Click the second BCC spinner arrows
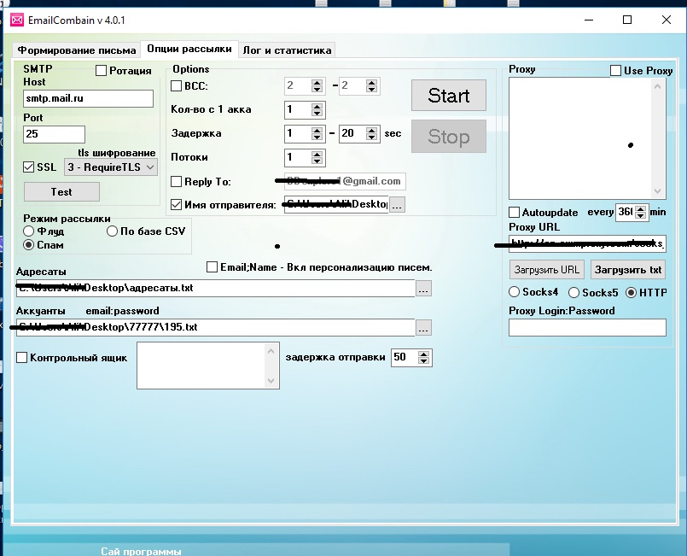The width and height of the screenshot is (687, 556). [371, 85]
